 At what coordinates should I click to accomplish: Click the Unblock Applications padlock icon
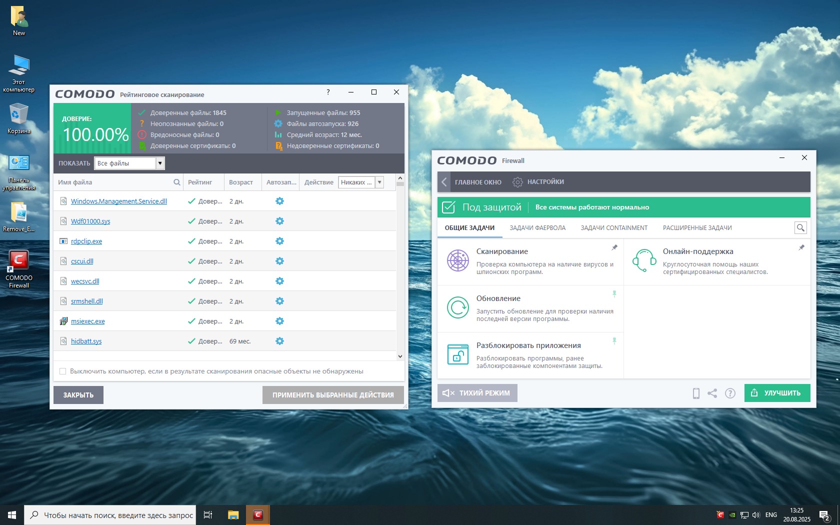click(457, 354)
